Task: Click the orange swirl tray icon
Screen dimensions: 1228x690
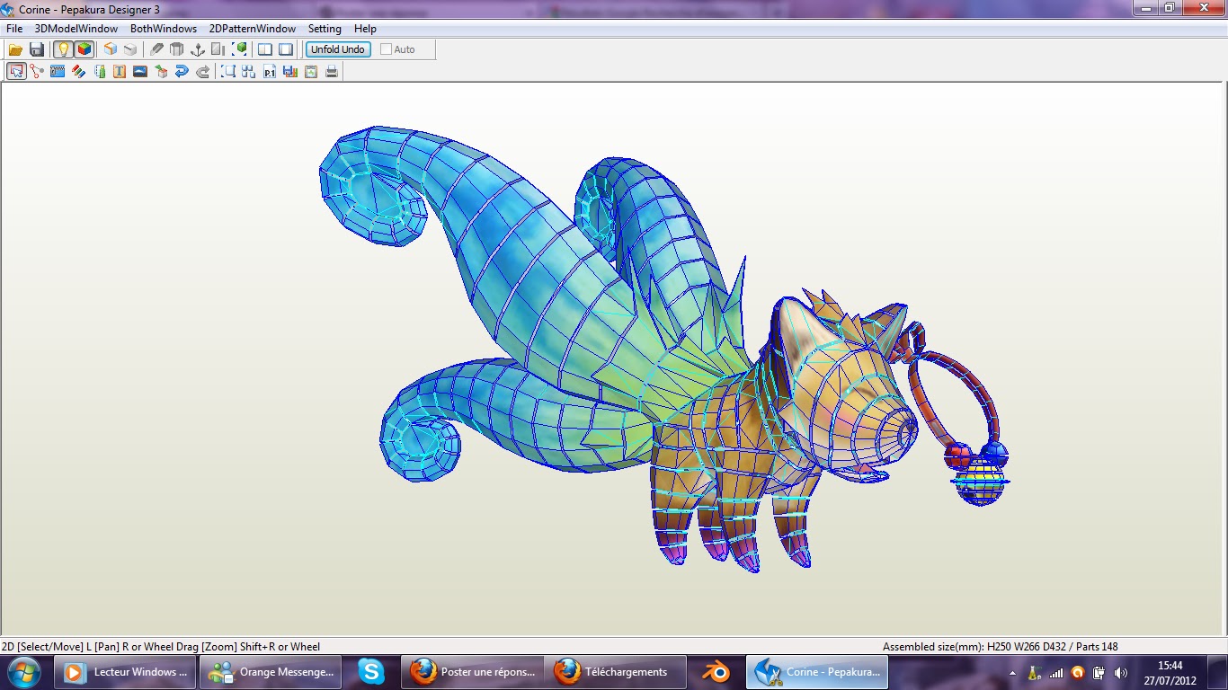Action: click(x=1078, y=672)
